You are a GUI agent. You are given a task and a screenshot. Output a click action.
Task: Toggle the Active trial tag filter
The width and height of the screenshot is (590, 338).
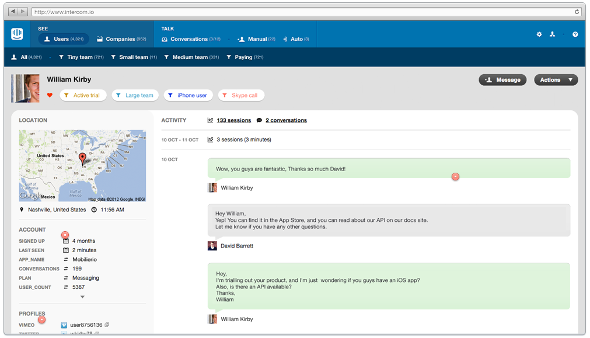click(83, 95)
